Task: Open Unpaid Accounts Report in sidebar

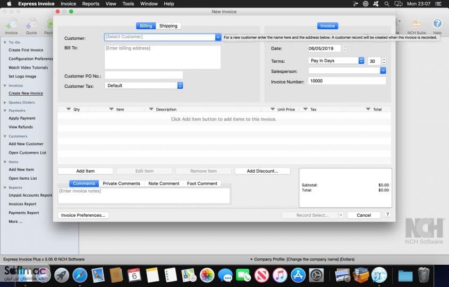Action: 30,195
